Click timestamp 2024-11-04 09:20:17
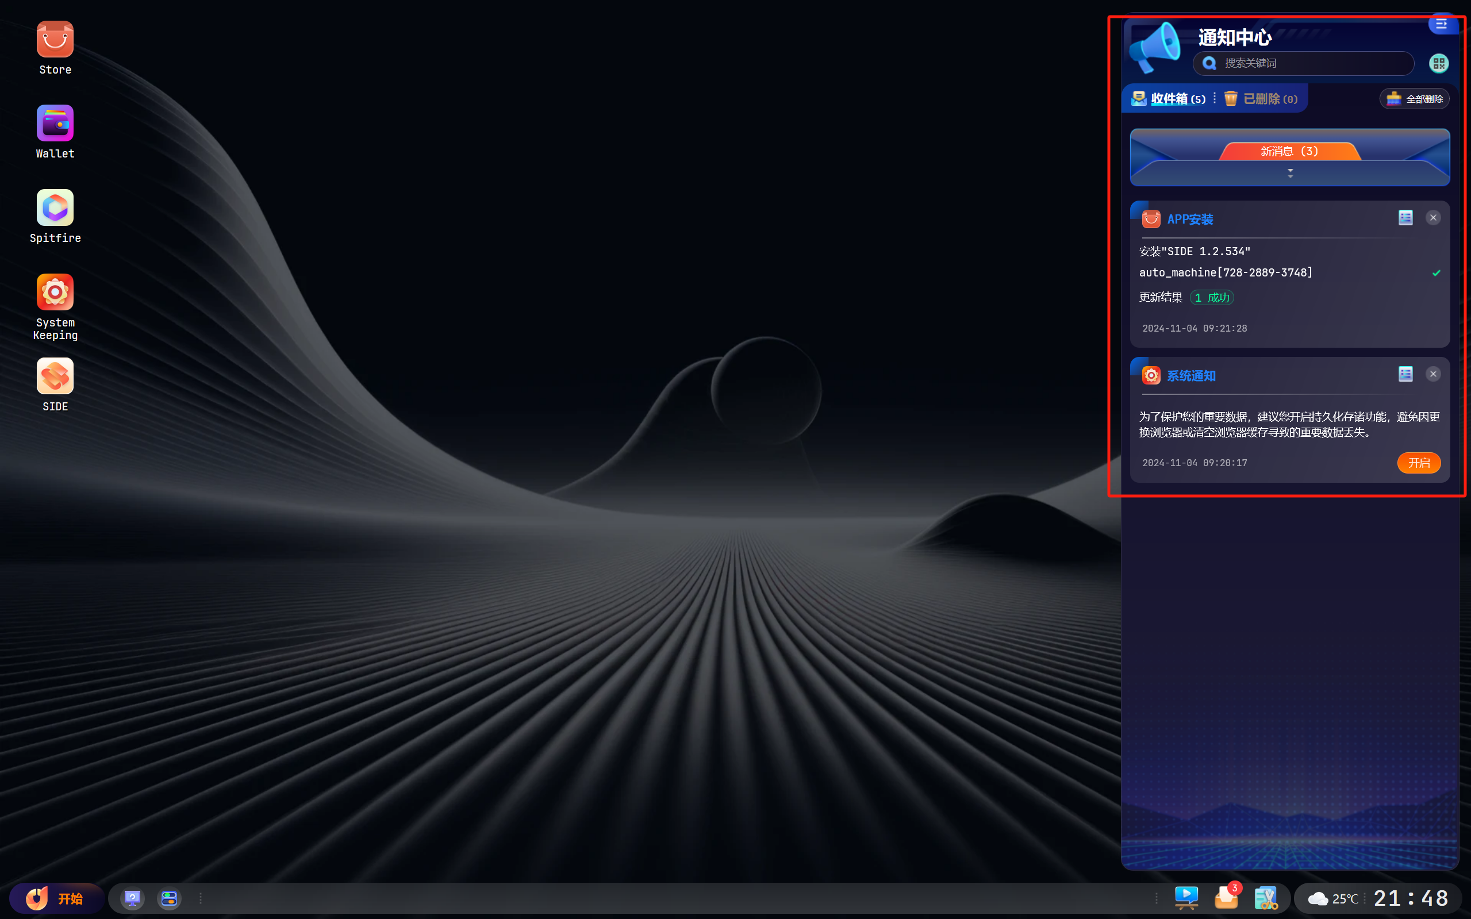1471x919 pixels. [1195, 463]
